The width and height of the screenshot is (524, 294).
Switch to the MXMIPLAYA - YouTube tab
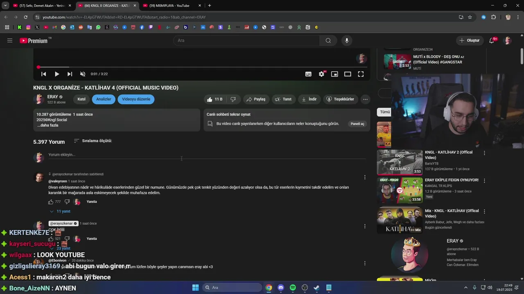coord(172,6)
